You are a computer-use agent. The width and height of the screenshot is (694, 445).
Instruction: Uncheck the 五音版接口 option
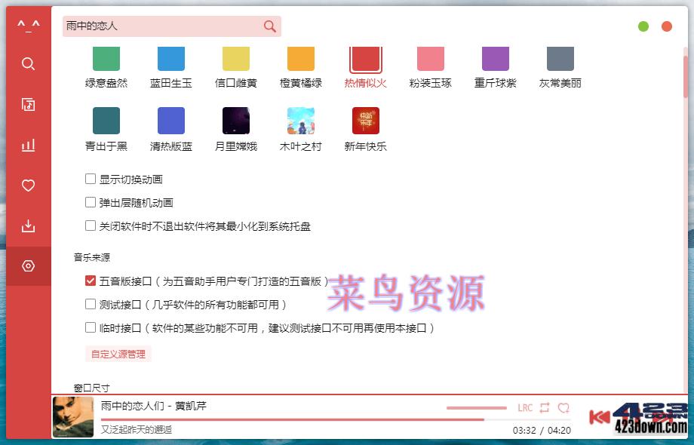tap(91, 280)
